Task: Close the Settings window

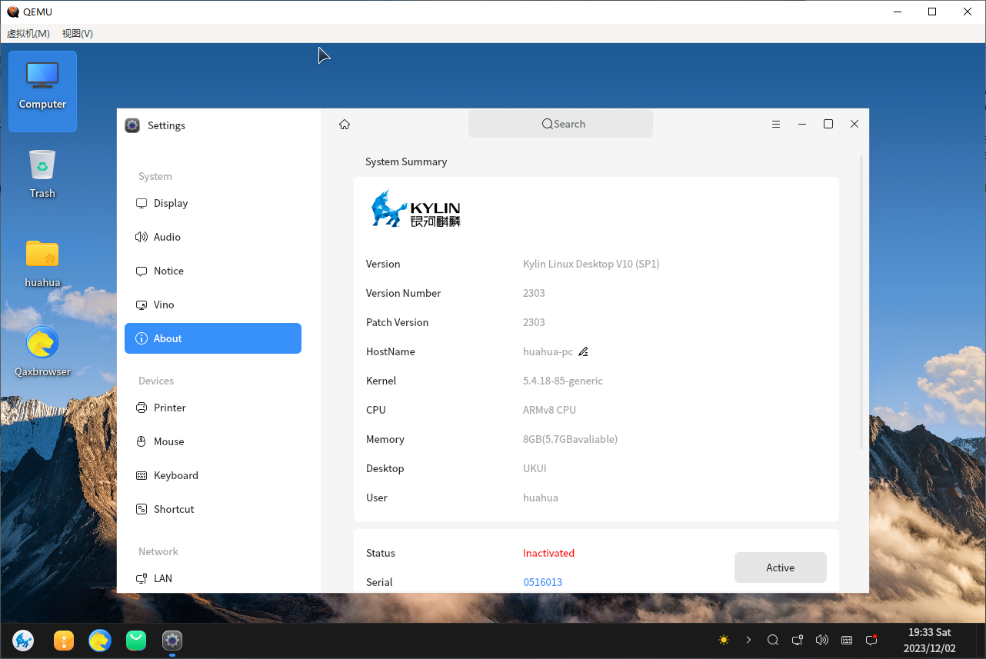Action: (x=854, y=125)
